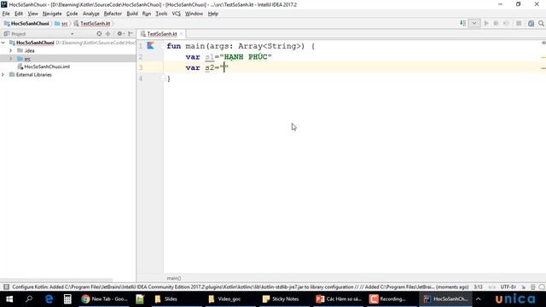The width and height of the screenshot is (546, 307).
Task: Open the Run menu
Action: [x=147, y=14]
